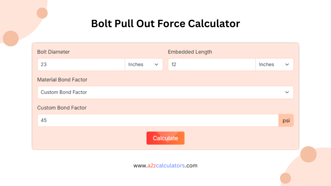Select the Embedded Length value showing 12
The width and height of the screenshot is (331, 186).
(x=212, y=64)
